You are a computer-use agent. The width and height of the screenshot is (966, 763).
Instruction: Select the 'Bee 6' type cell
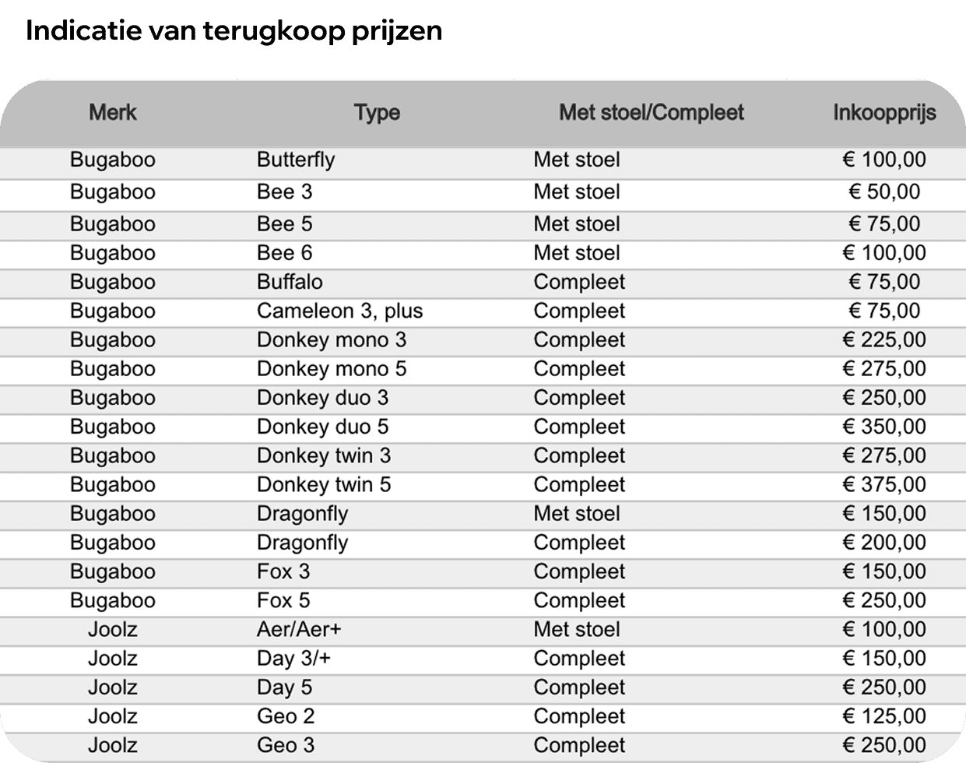[x=285, y=252]
